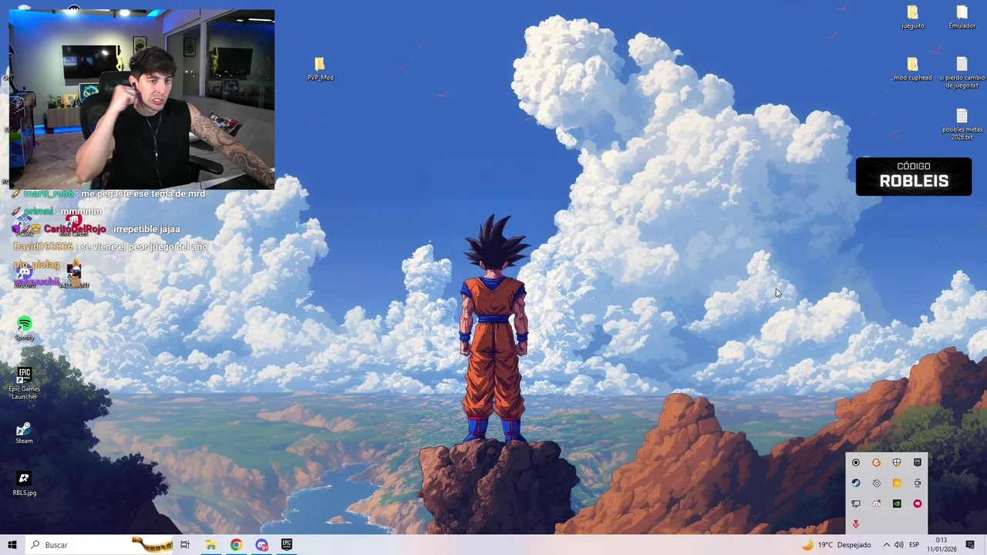Click the black-and-white circle tray icon
Viewport: 987px width, 555px height.
pos(856,462)
